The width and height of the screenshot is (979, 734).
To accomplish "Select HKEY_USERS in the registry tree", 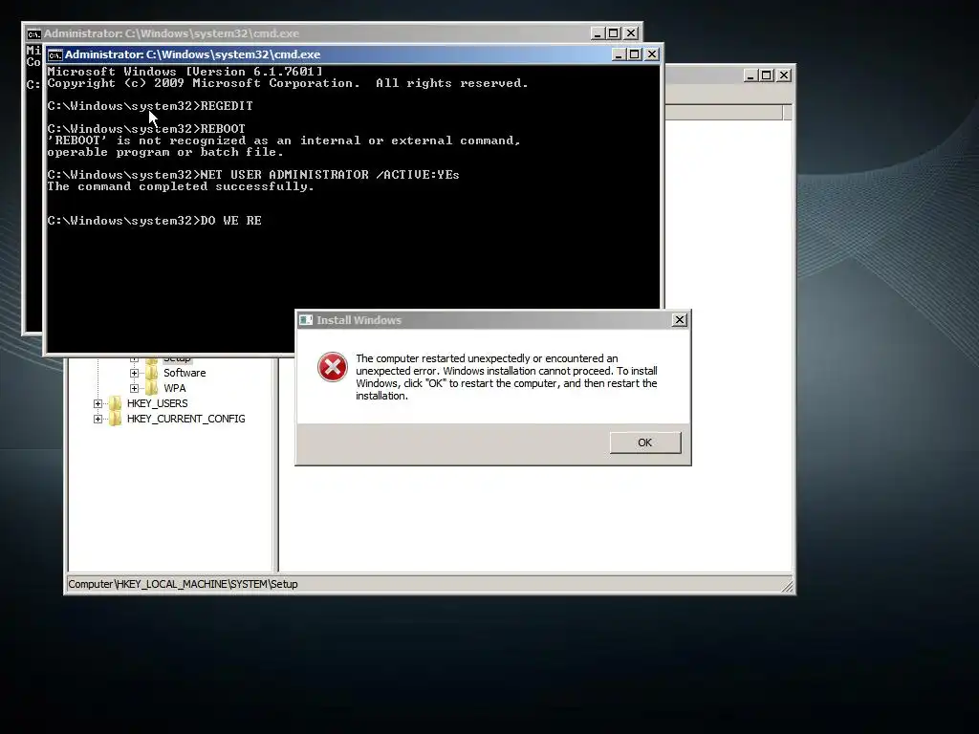I will click(x=158, y=403).
